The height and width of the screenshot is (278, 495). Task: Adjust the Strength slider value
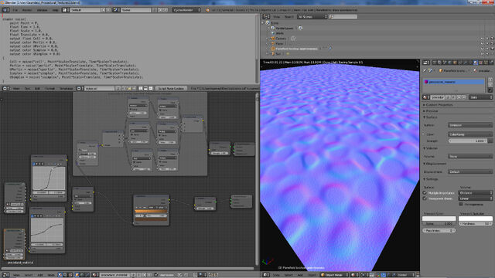coord(468,141)
